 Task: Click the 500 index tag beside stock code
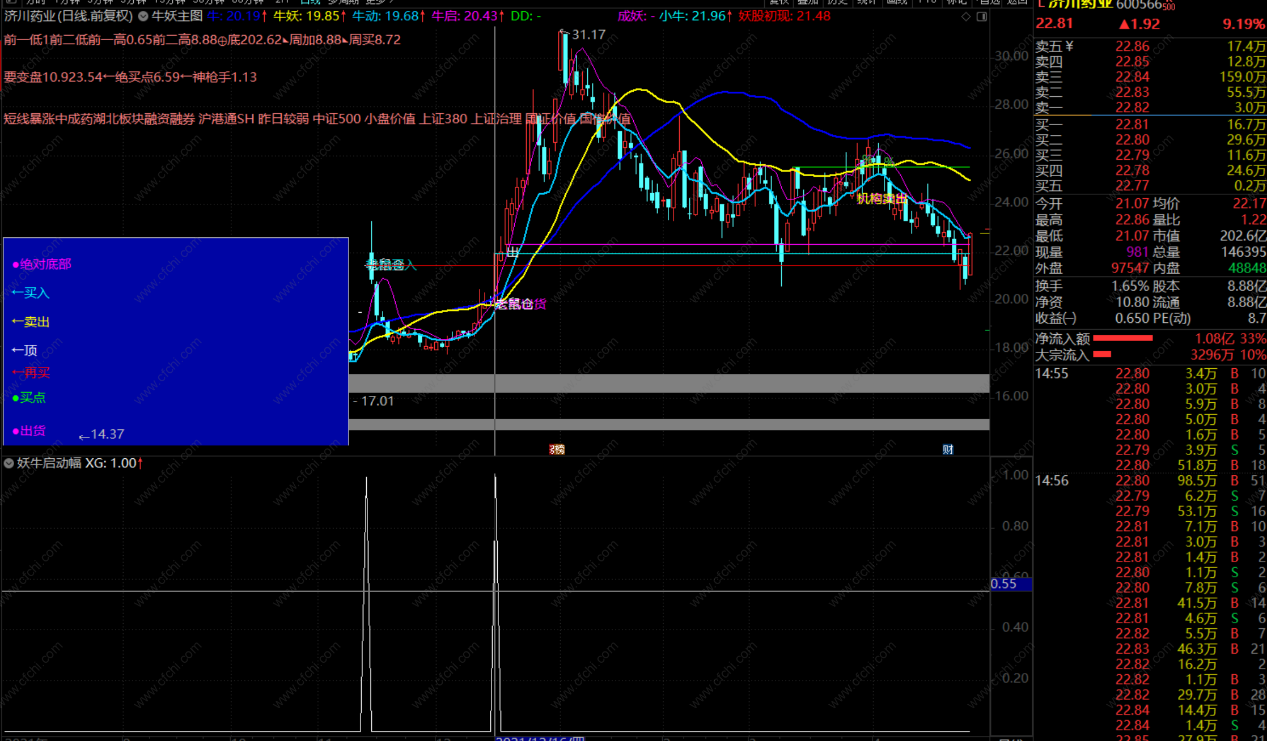[x=1168, y=7]
